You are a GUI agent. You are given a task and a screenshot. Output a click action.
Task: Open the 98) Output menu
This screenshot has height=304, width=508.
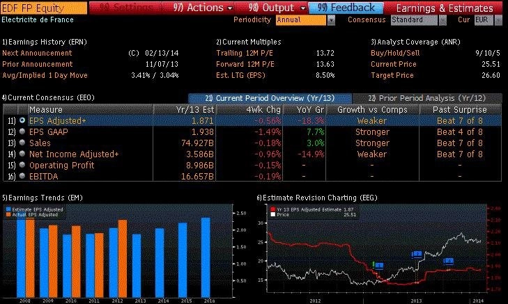277,8
